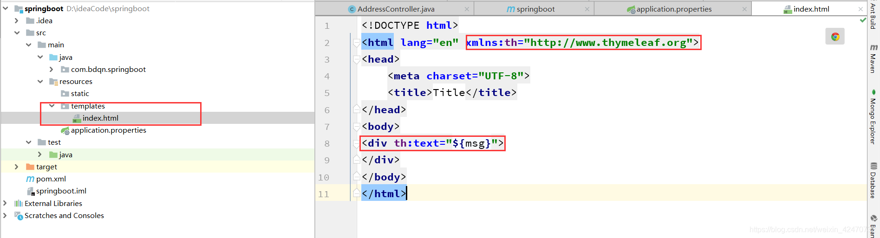Click the index.html file icon in tree
Viewport: 880px width, 238px height.
pyautogui.click(x=77, y=118)
